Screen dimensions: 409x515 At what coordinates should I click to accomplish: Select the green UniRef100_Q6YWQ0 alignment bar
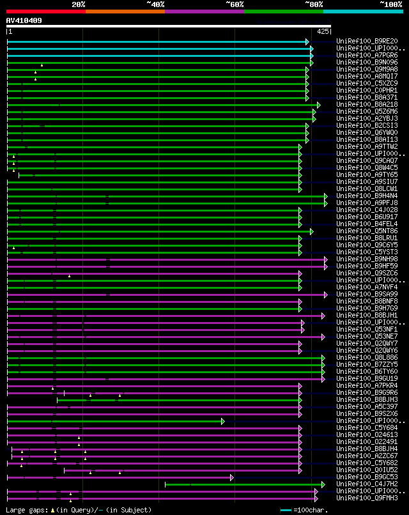pos(158,133)
